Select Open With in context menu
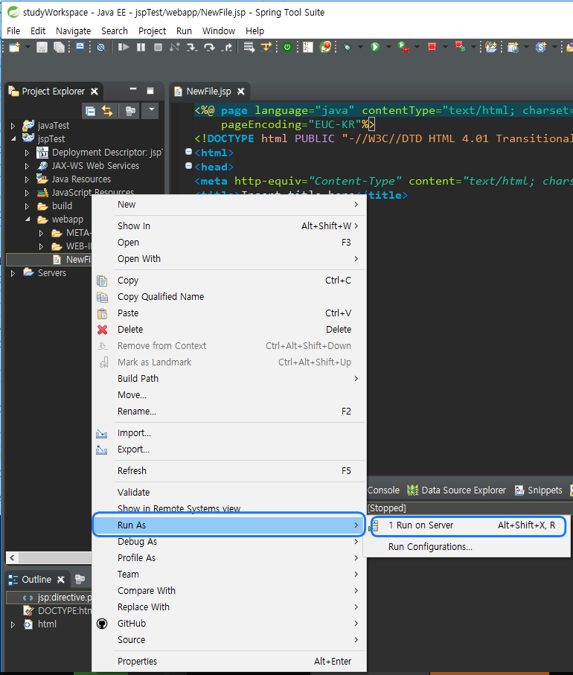573x675 pixels. click(x=229, y=259)
